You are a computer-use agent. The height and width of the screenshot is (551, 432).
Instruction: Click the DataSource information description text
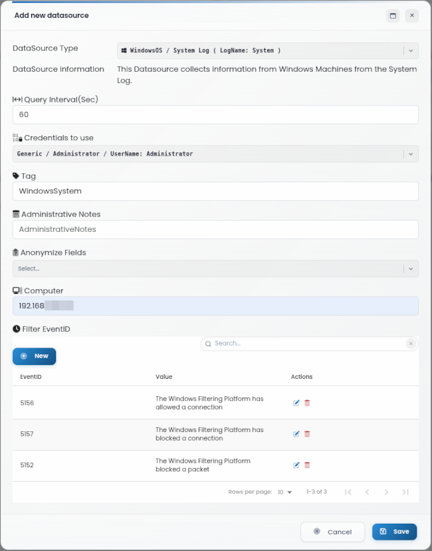coord(267,74)
